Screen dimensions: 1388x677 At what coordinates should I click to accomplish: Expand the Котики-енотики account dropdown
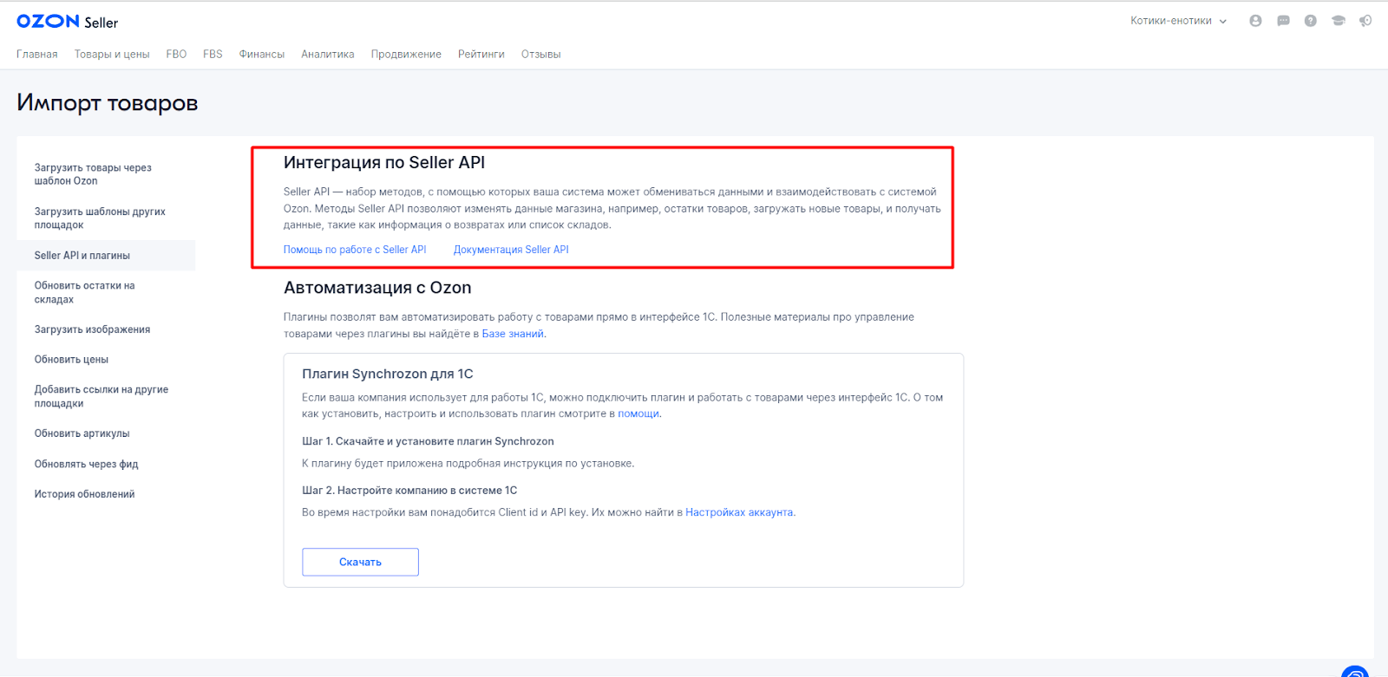(x=1178, y=21)
